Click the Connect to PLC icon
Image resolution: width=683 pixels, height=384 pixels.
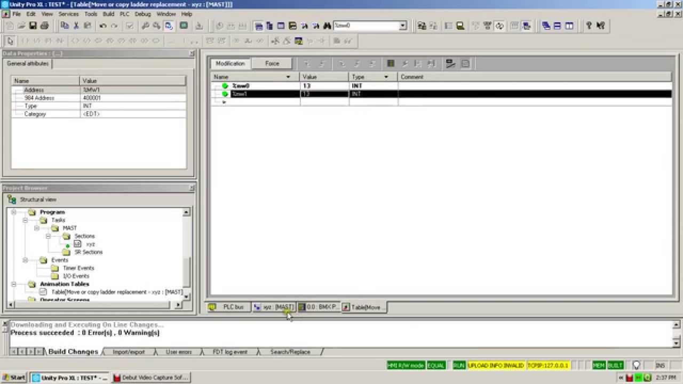click(x=422, y=26)
